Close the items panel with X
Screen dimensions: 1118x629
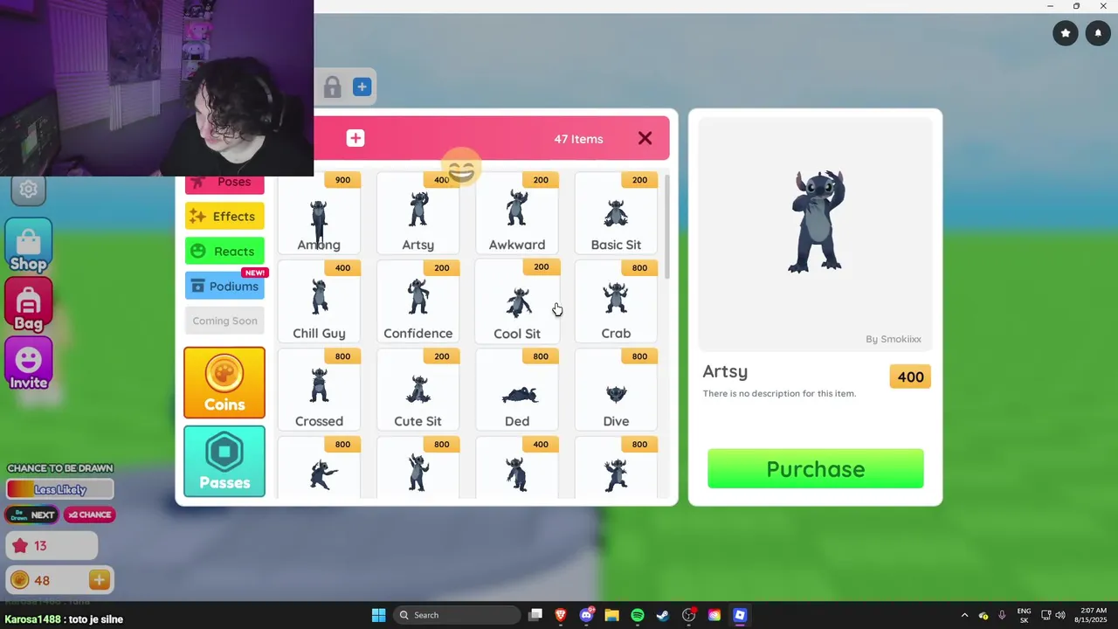click(645, 138)
